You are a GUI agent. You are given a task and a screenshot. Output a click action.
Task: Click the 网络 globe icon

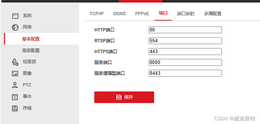tap(15, 28)
